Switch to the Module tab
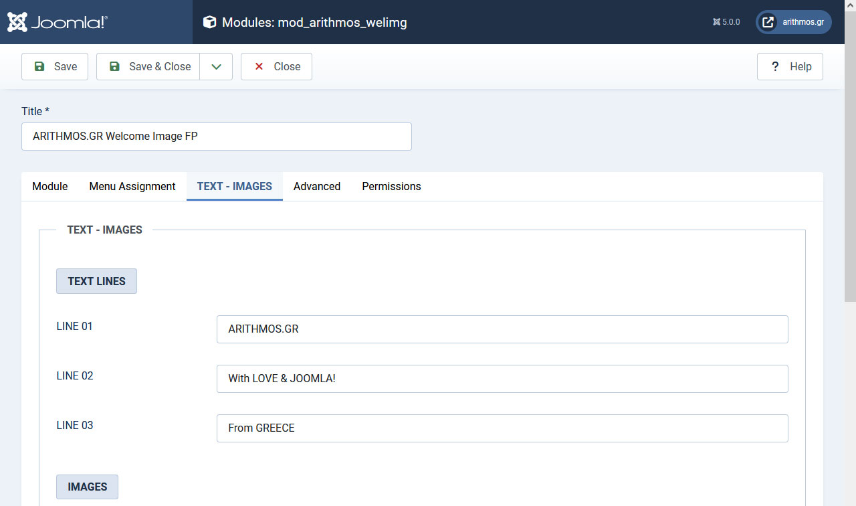Viewport: 856px width, 506px height. 50,186
